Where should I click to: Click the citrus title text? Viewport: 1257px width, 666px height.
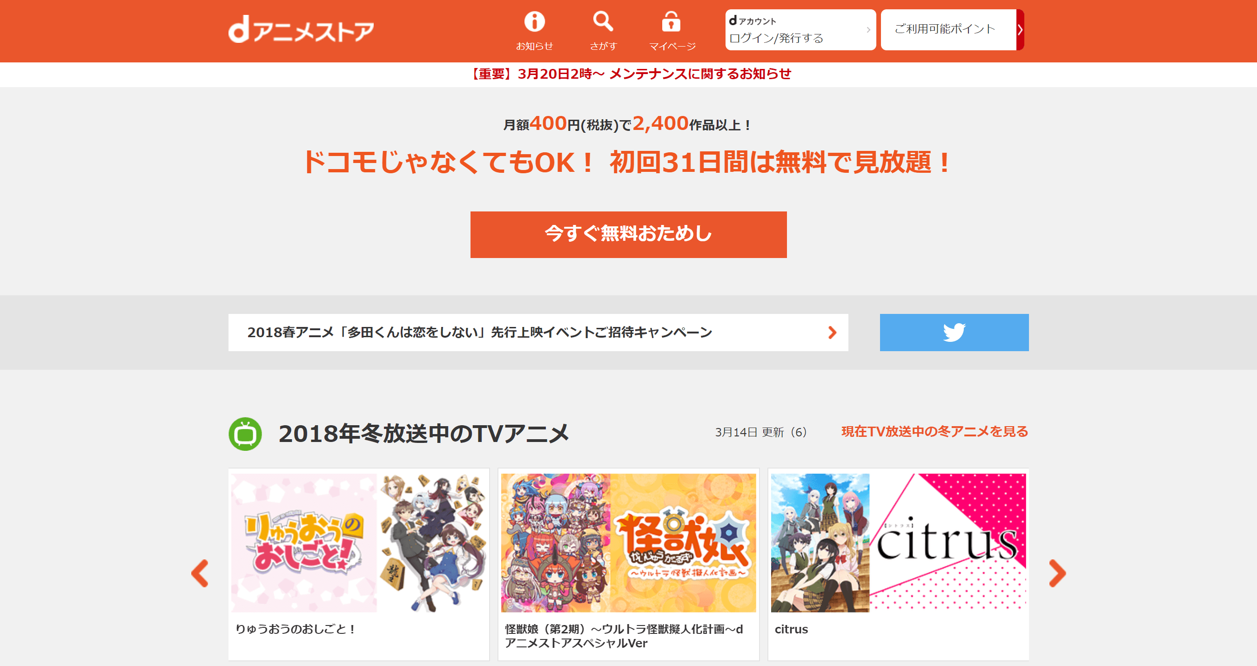(791, 629)
